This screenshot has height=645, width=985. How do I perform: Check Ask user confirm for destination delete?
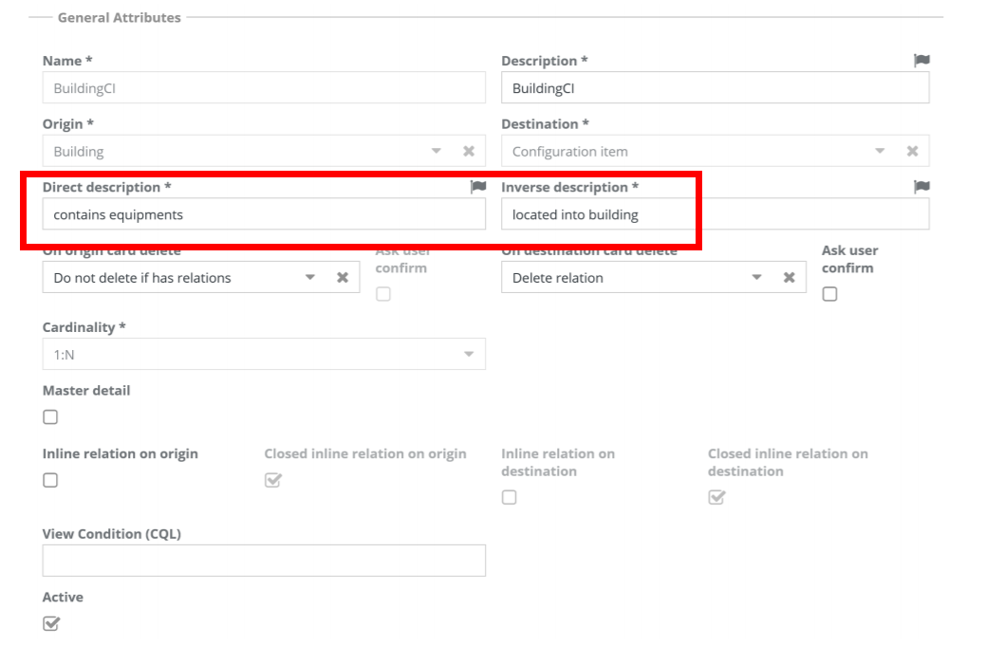[829, 294]
